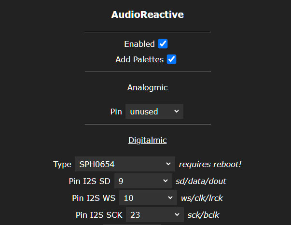Click the AudioReactive heading
Screen dimensions: 291x225
(x=147, y=14)
